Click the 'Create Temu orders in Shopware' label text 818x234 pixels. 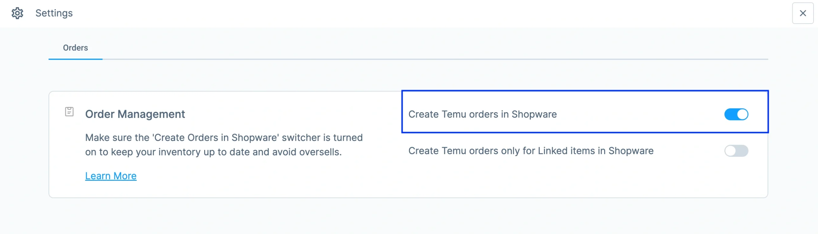coord(483,114)
